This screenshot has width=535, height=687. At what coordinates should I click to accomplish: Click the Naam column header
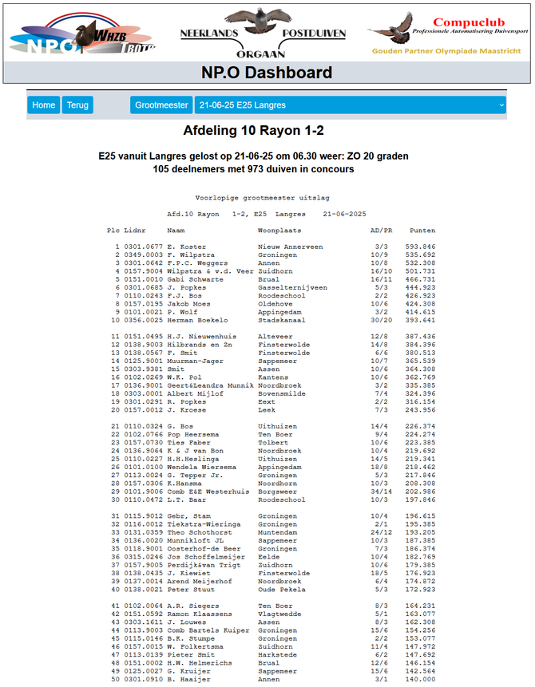click(x=176, y=231)
